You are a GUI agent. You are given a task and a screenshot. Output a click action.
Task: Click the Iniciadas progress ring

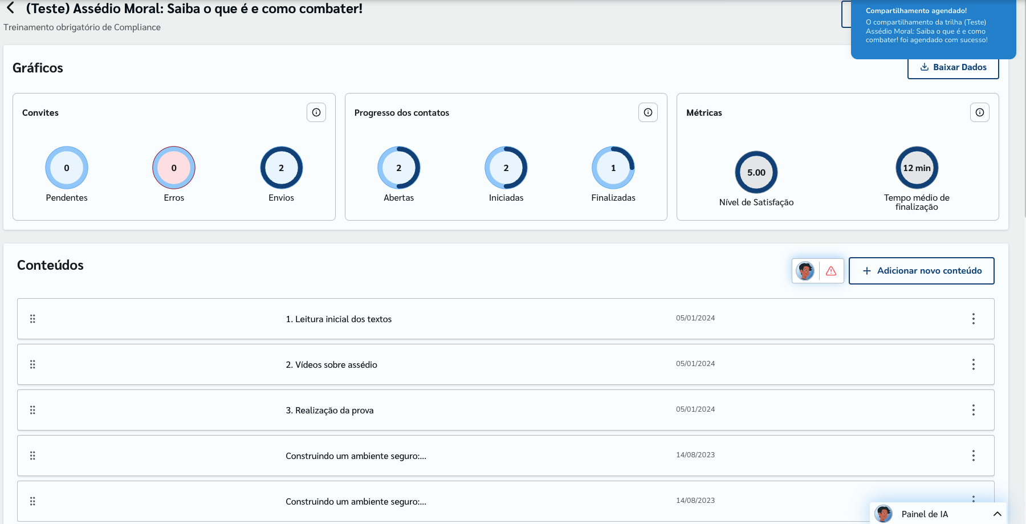click(x=506, y=168)
